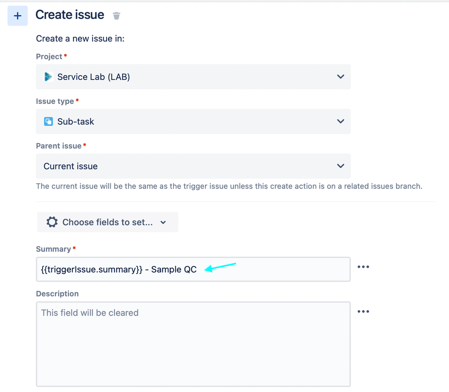
Task: Open the Current issue parent selector
Action: (193, 166)
